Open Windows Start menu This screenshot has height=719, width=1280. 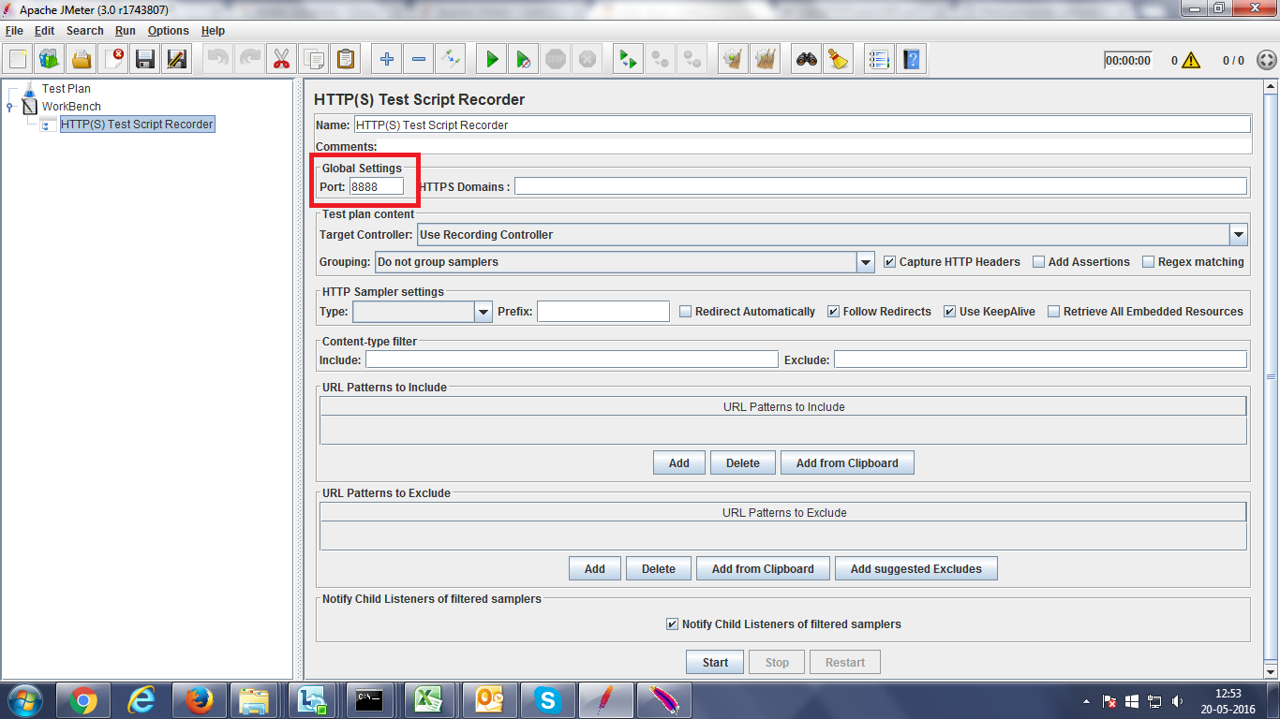[x=25, y=700]
